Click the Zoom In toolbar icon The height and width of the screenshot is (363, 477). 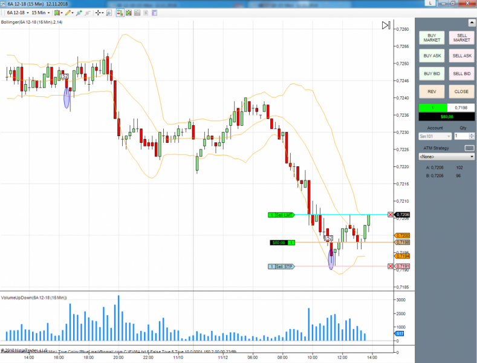tap(79, 13)
